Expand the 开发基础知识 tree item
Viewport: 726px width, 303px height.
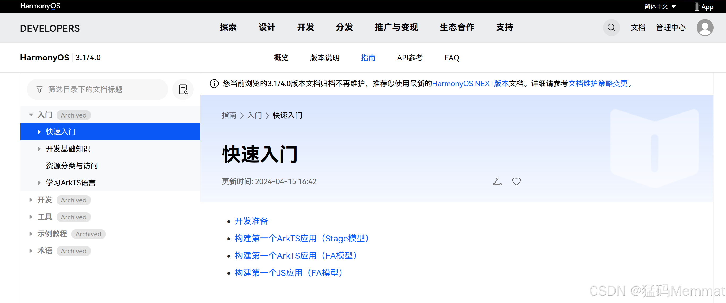(x=40, y=149)
